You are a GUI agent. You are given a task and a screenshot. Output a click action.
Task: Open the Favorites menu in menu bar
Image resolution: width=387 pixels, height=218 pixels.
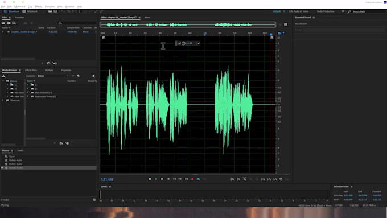(50, 7)
